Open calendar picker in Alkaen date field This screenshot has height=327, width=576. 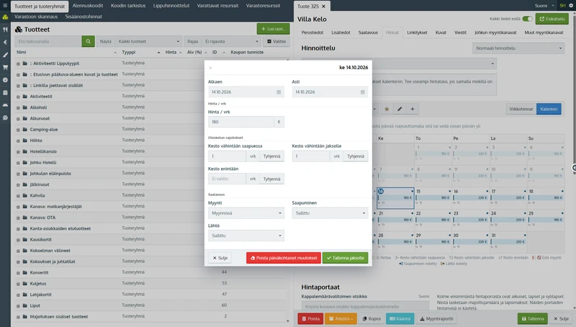coord(279,92)
